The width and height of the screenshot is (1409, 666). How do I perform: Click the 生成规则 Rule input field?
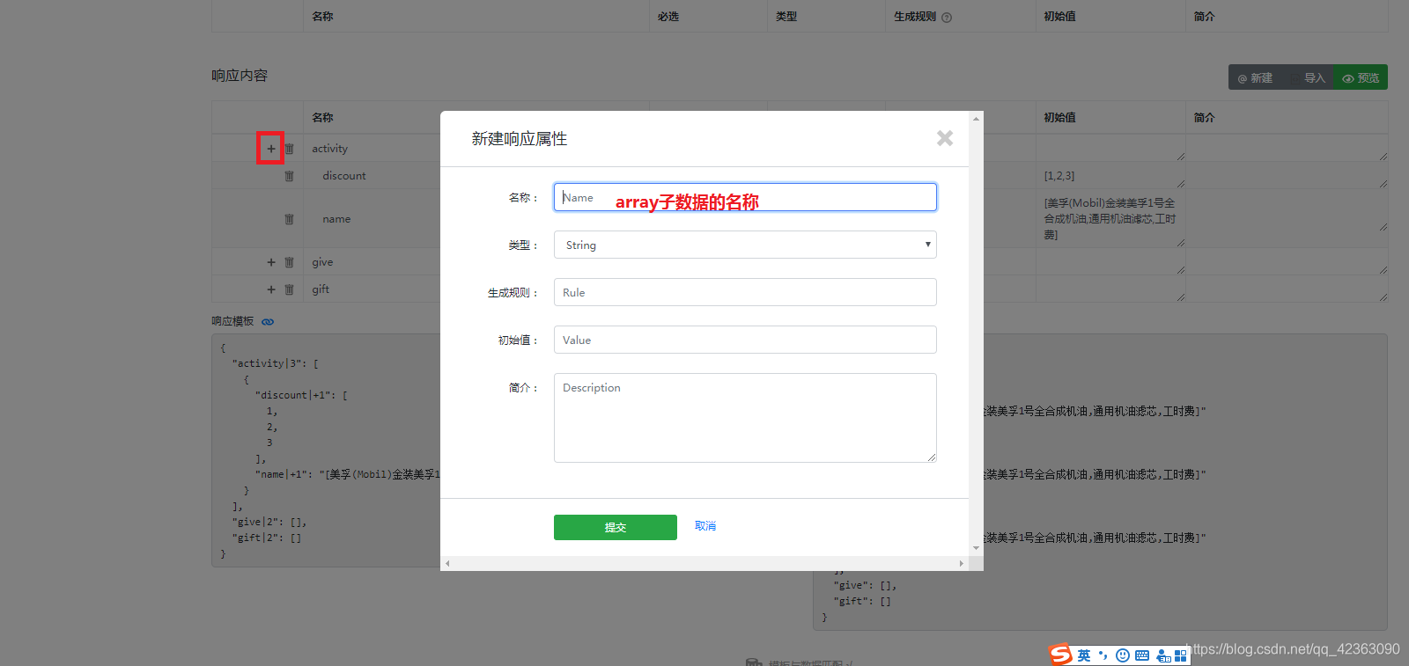tap(745, 292)
